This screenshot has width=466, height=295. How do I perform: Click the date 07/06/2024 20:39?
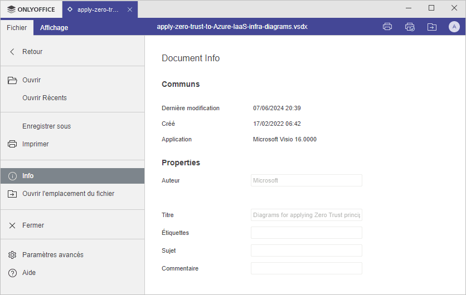(276, 108)
